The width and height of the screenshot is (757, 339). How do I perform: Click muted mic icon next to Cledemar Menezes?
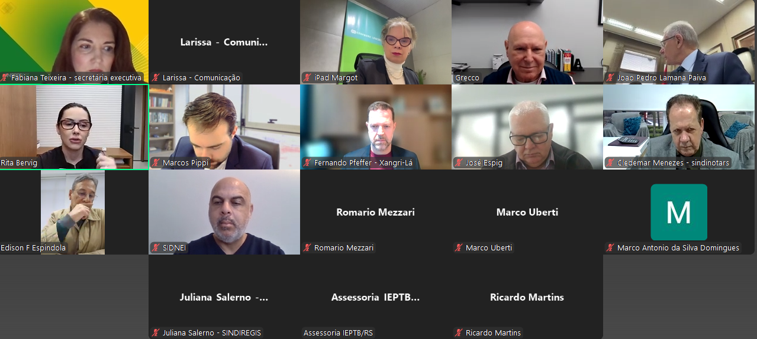[x=611, y=162]
